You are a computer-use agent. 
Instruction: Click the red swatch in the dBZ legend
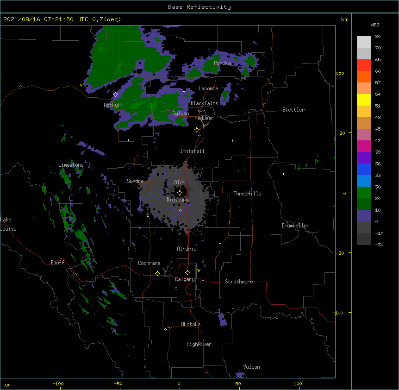(364, 65)
